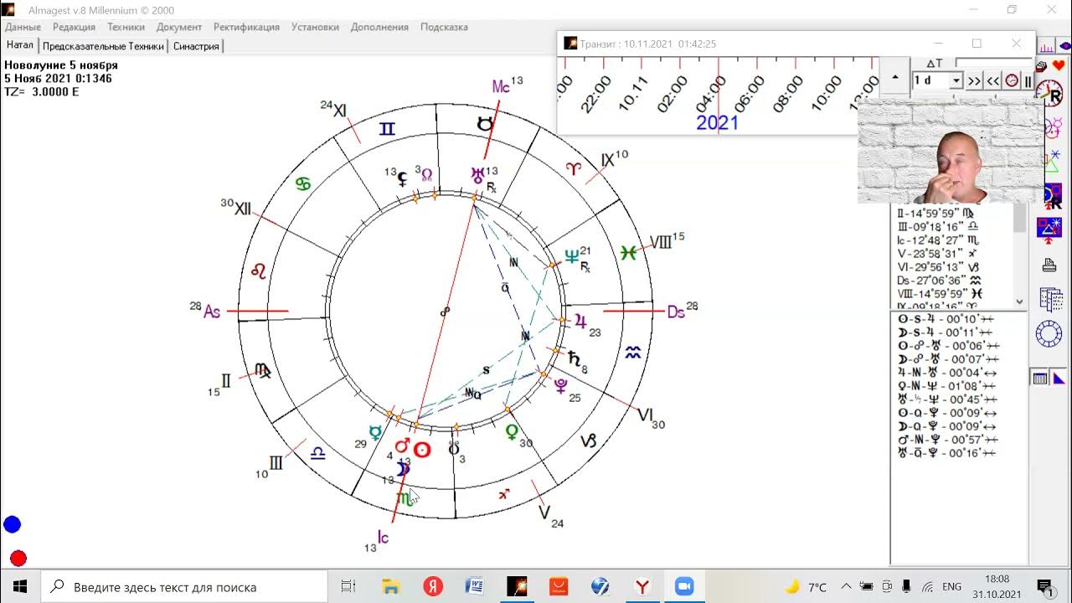Select the aspect table grid icon
Screen dimensions: 1072x603
(x=1040, y=379)
